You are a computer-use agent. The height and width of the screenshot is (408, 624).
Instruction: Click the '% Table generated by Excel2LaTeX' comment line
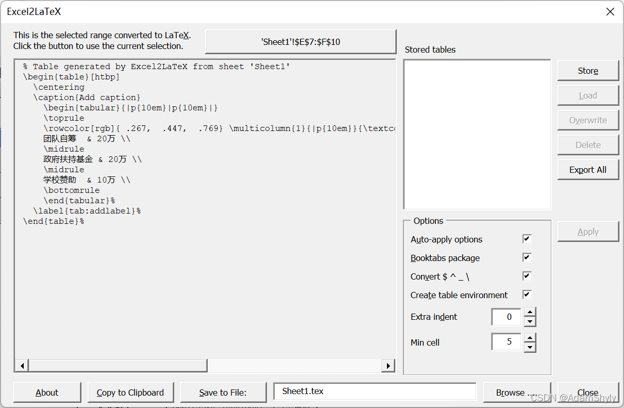coord(157,67)
